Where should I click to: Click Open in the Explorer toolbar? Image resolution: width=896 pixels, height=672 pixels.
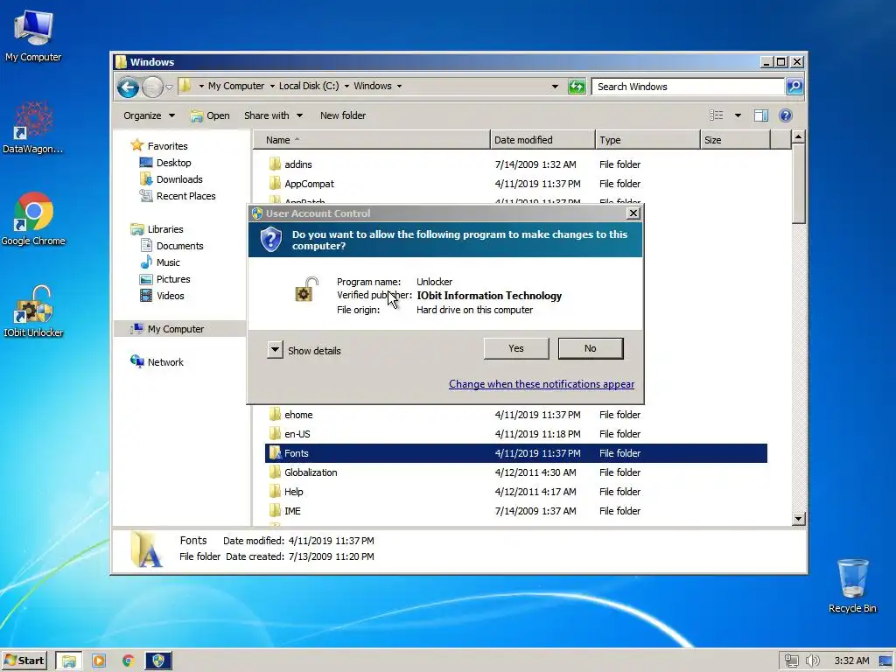coord(210,115)
